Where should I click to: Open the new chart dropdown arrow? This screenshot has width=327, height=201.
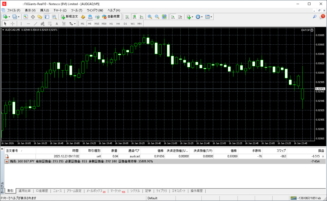[x=10, y=17]
